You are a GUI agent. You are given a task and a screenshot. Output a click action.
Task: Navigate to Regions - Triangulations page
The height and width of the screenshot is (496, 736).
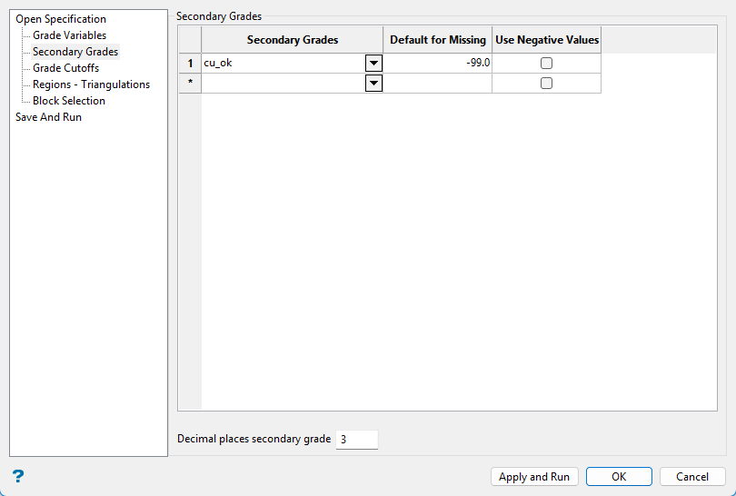91,84
